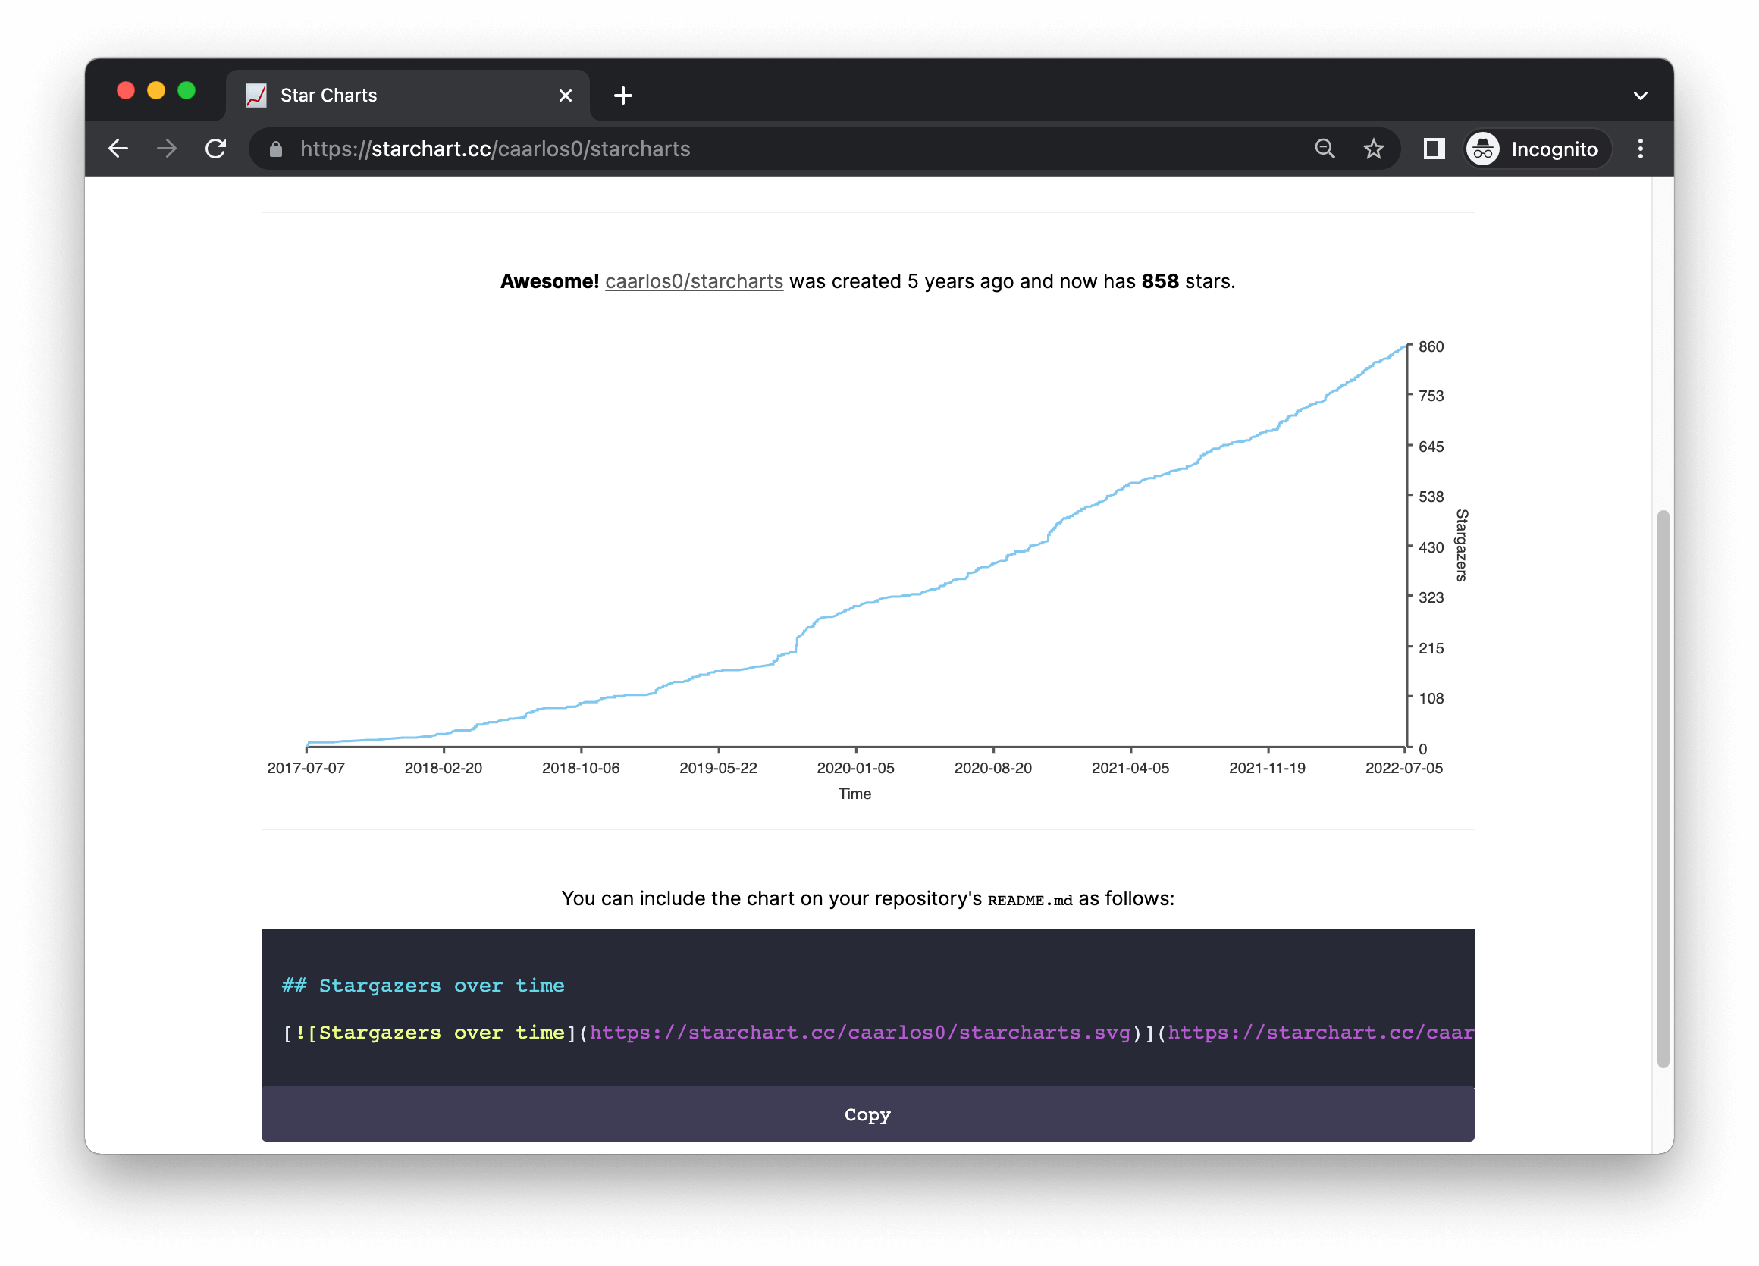Reload the Star Charts page

[x=215, y=149]
